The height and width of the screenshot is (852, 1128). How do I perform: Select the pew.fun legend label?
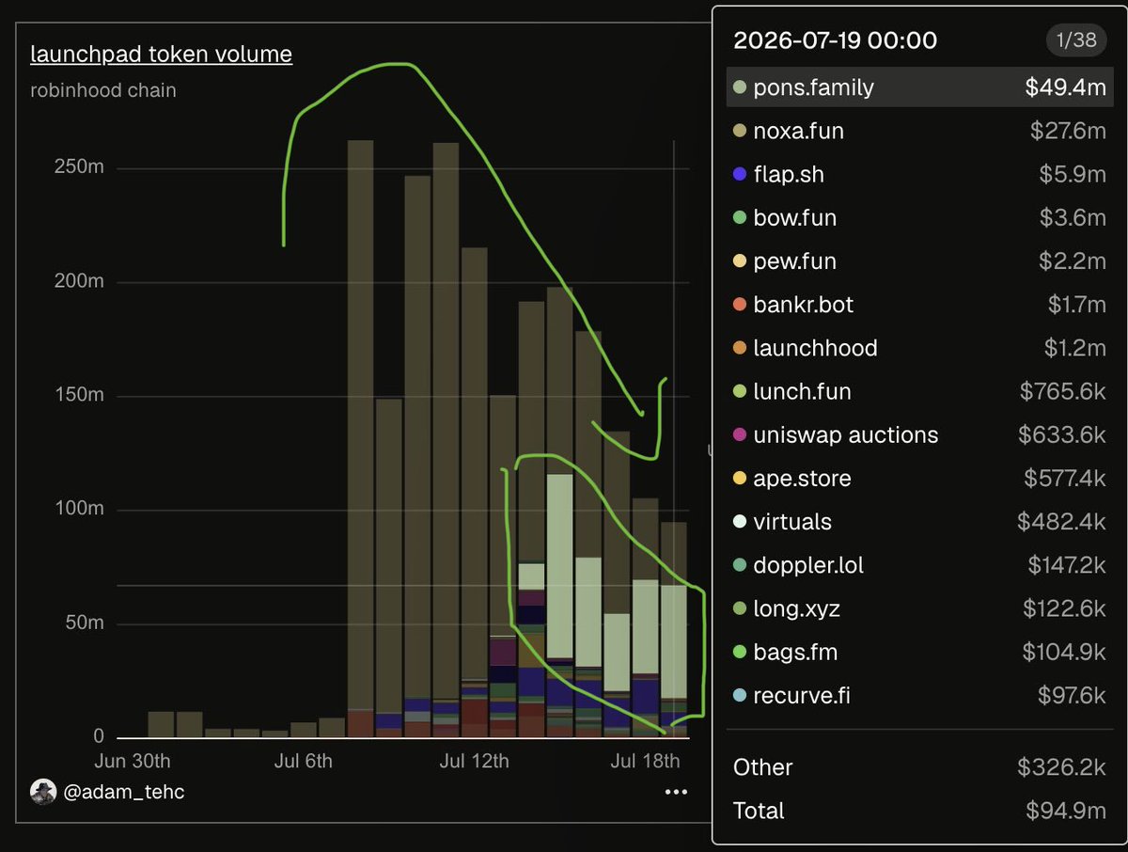795,261
